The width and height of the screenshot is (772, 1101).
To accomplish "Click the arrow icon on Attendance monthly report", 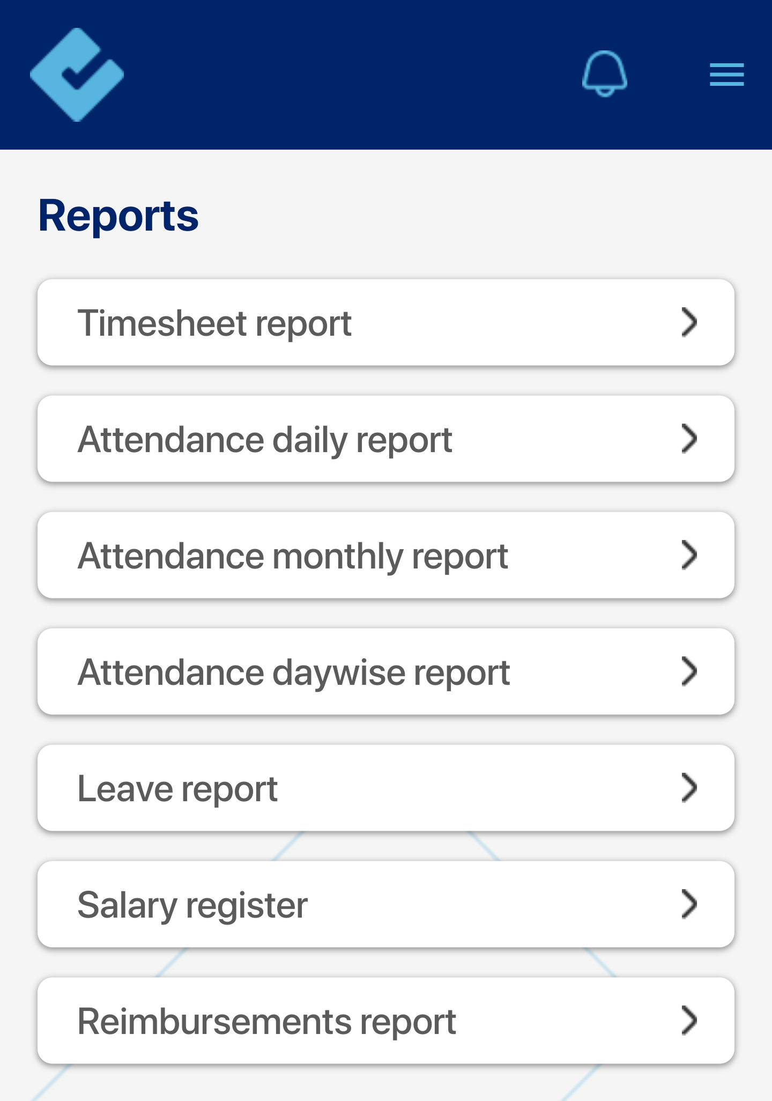I will coord(689,555).
